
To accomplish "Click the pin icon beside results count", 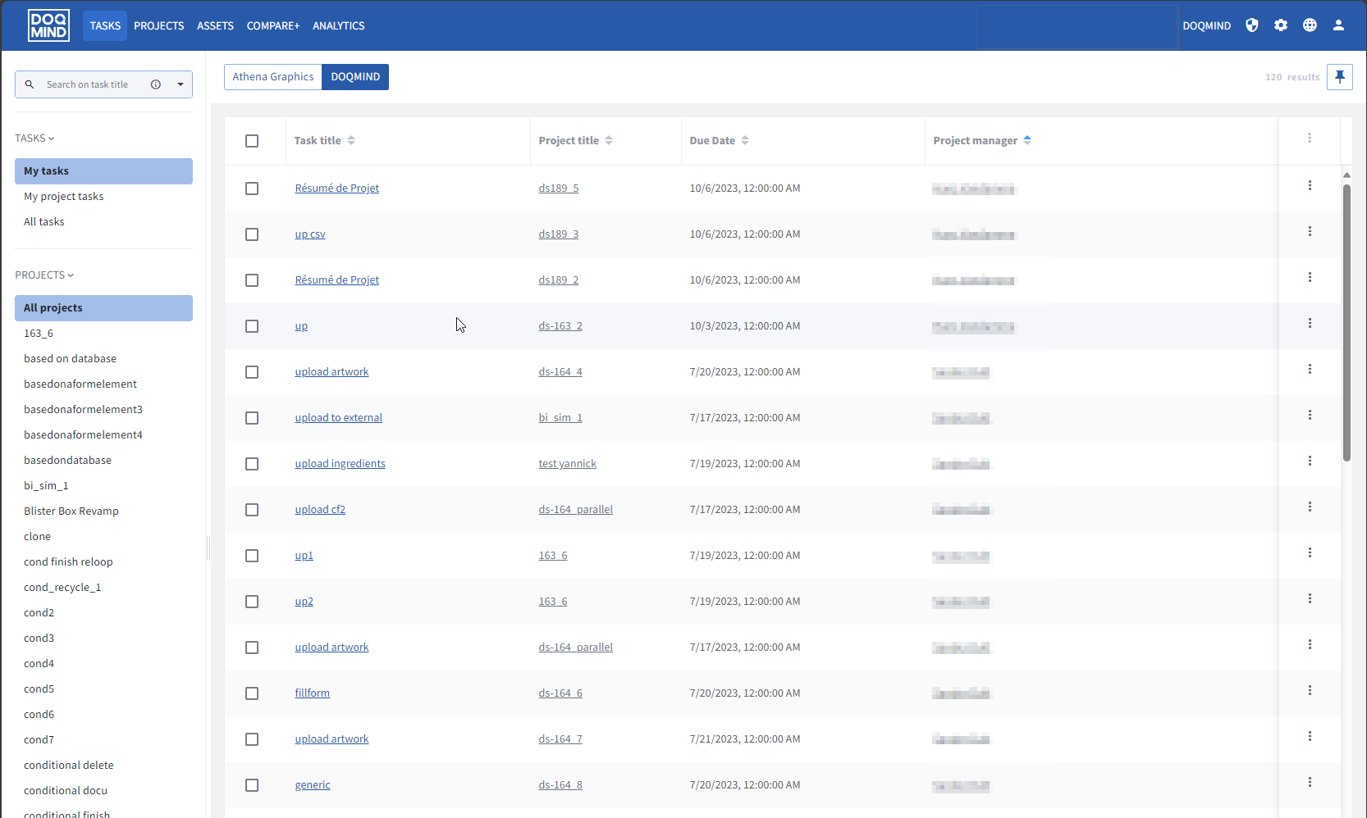I will coord(1339,77).
